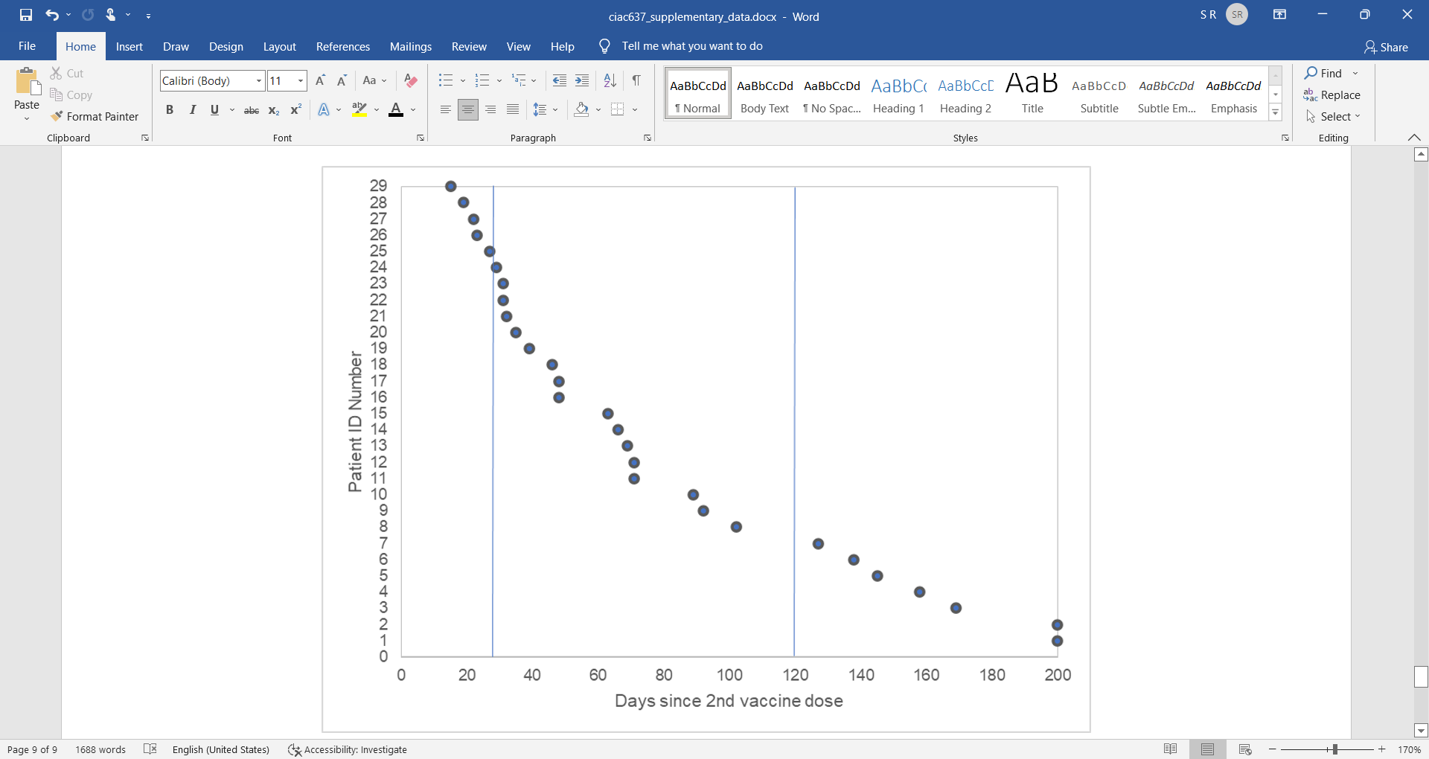Screen dimensions: 1429x759
Task: Toggle italic formatting
Action: point(192,109)
